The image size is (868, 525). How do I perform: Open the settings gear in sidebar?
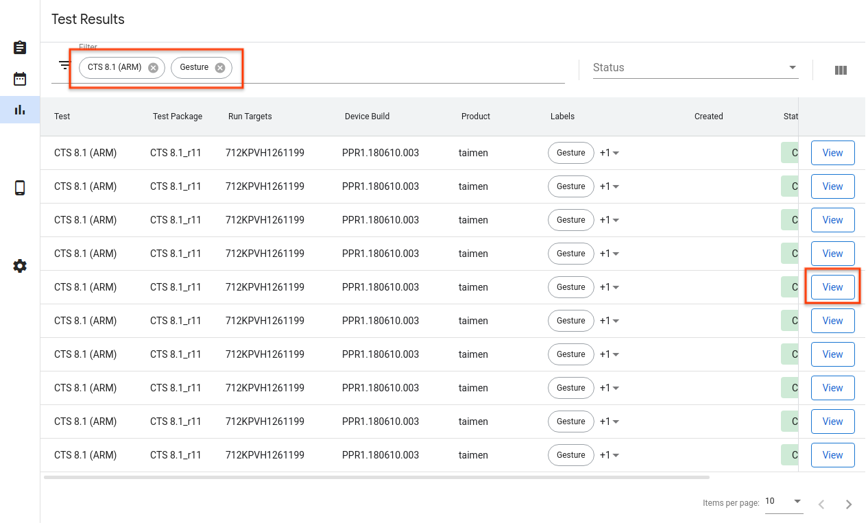pos(20,266)
